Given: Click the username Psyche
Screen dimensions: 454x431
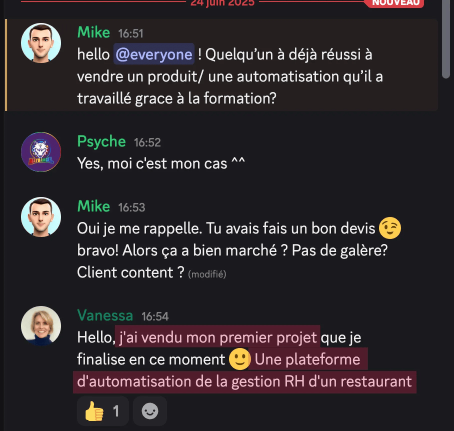Looking at the screenshot, I should pyautogui.click(x=101, y=141).
